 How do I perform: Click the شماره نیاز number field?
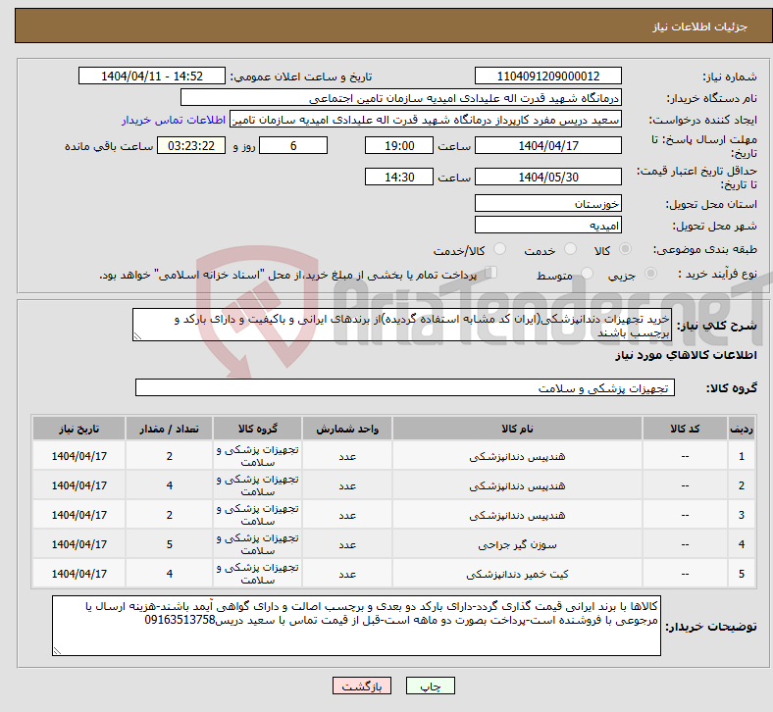pos(547,76)
